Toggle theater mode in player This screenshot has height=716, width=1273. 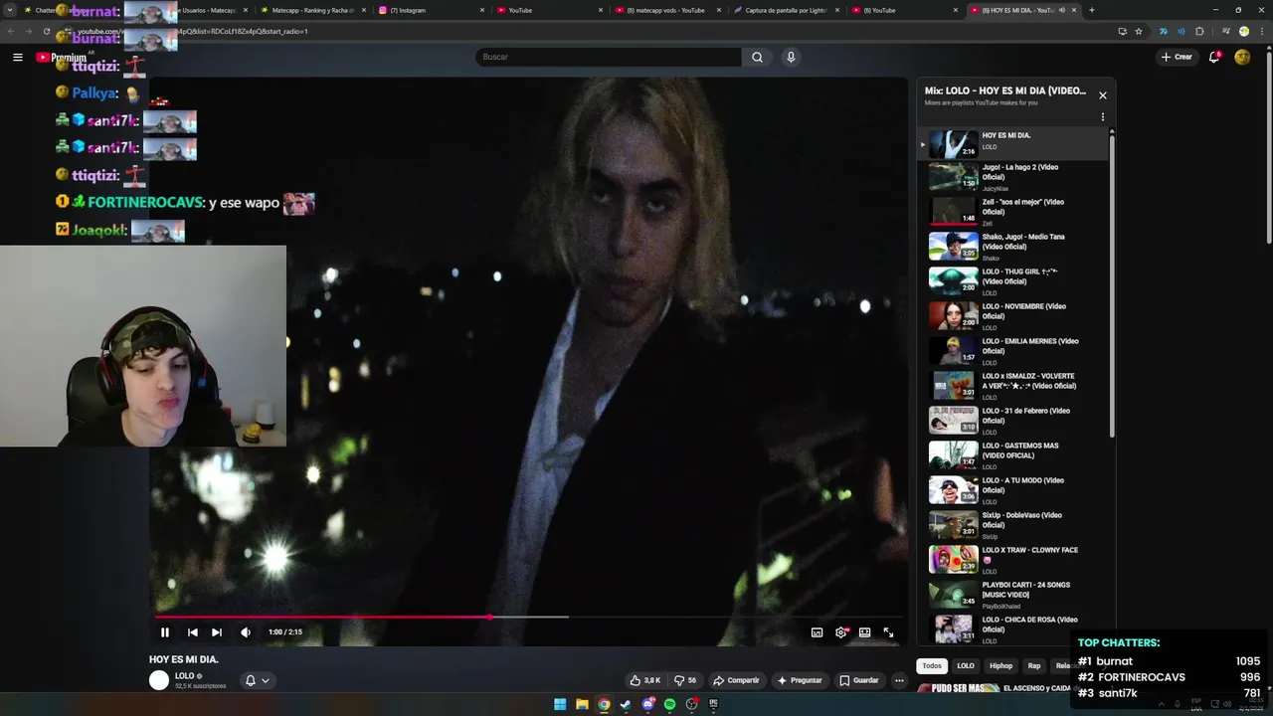click(x=865, y=632)
